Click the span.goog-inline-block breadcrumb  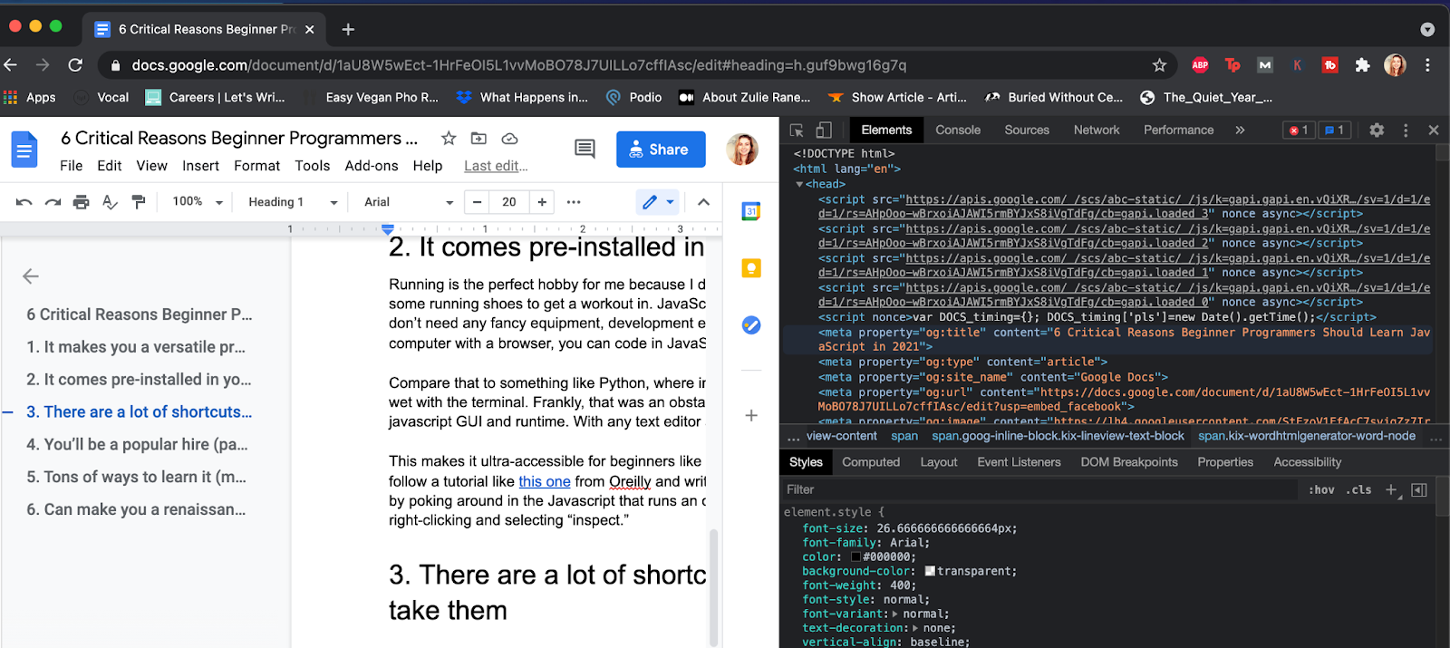[1058, 436]
